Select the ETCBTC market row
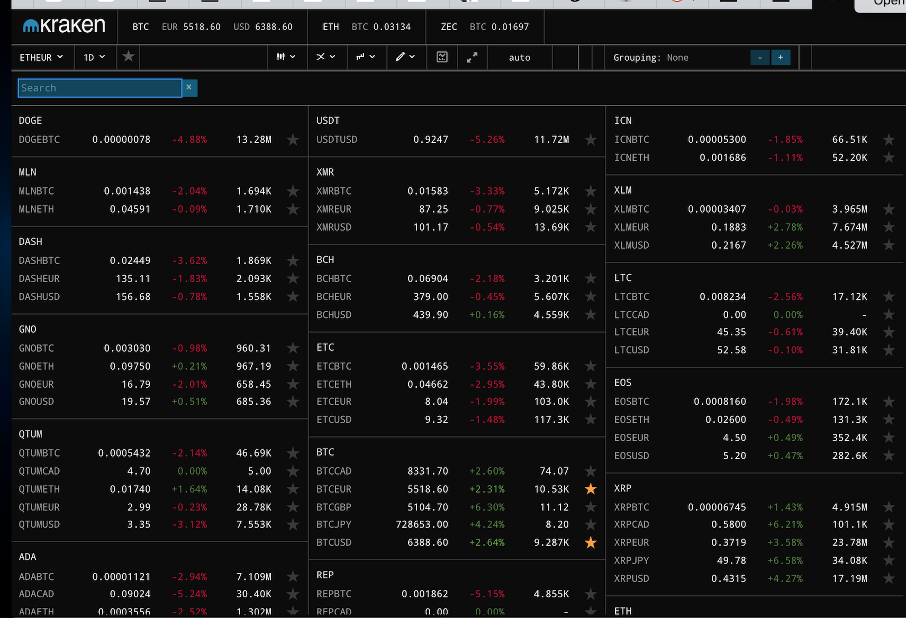 point(457,366)
